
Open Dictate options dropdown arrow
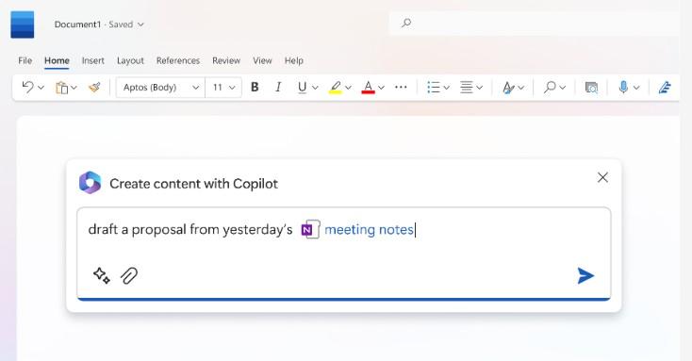[x=636, y=88]
